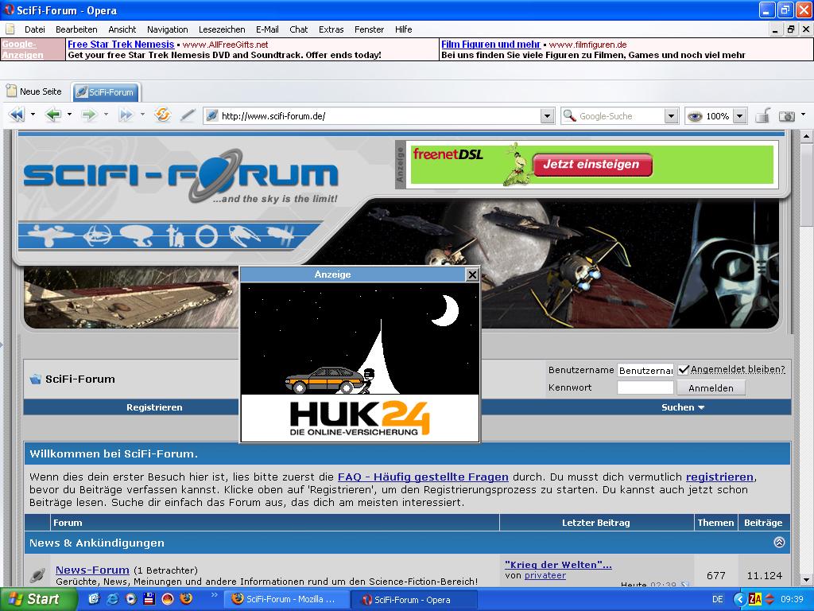814x611 pixels.
Task: Click the URL address bar field
Action: pos(379,116)
